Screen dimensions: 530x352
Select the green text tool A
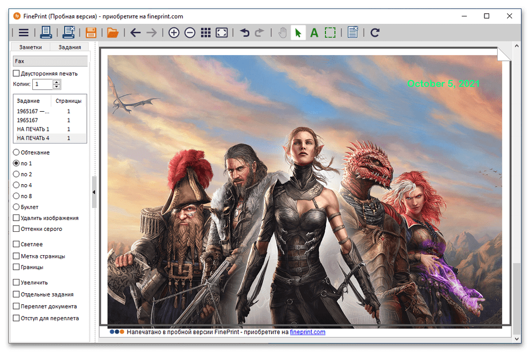(x=314, y=33)
